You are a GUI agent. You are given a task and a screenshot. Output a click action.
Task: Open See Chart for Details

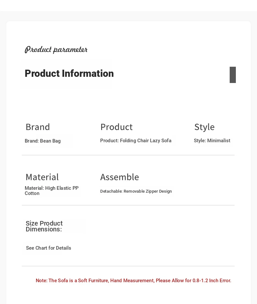click(x=48, y=248)
